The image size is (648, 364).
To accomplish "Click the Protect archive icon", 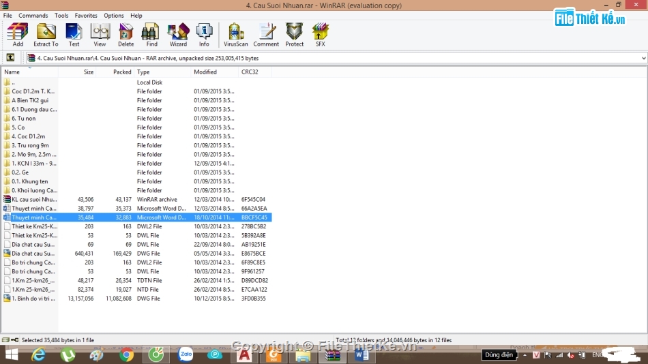I will click(x=294, y=35).
